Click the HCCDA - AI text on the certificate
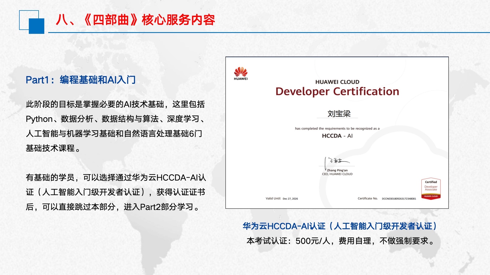Screen dimensions: 490x275 (x=337, y=136)
